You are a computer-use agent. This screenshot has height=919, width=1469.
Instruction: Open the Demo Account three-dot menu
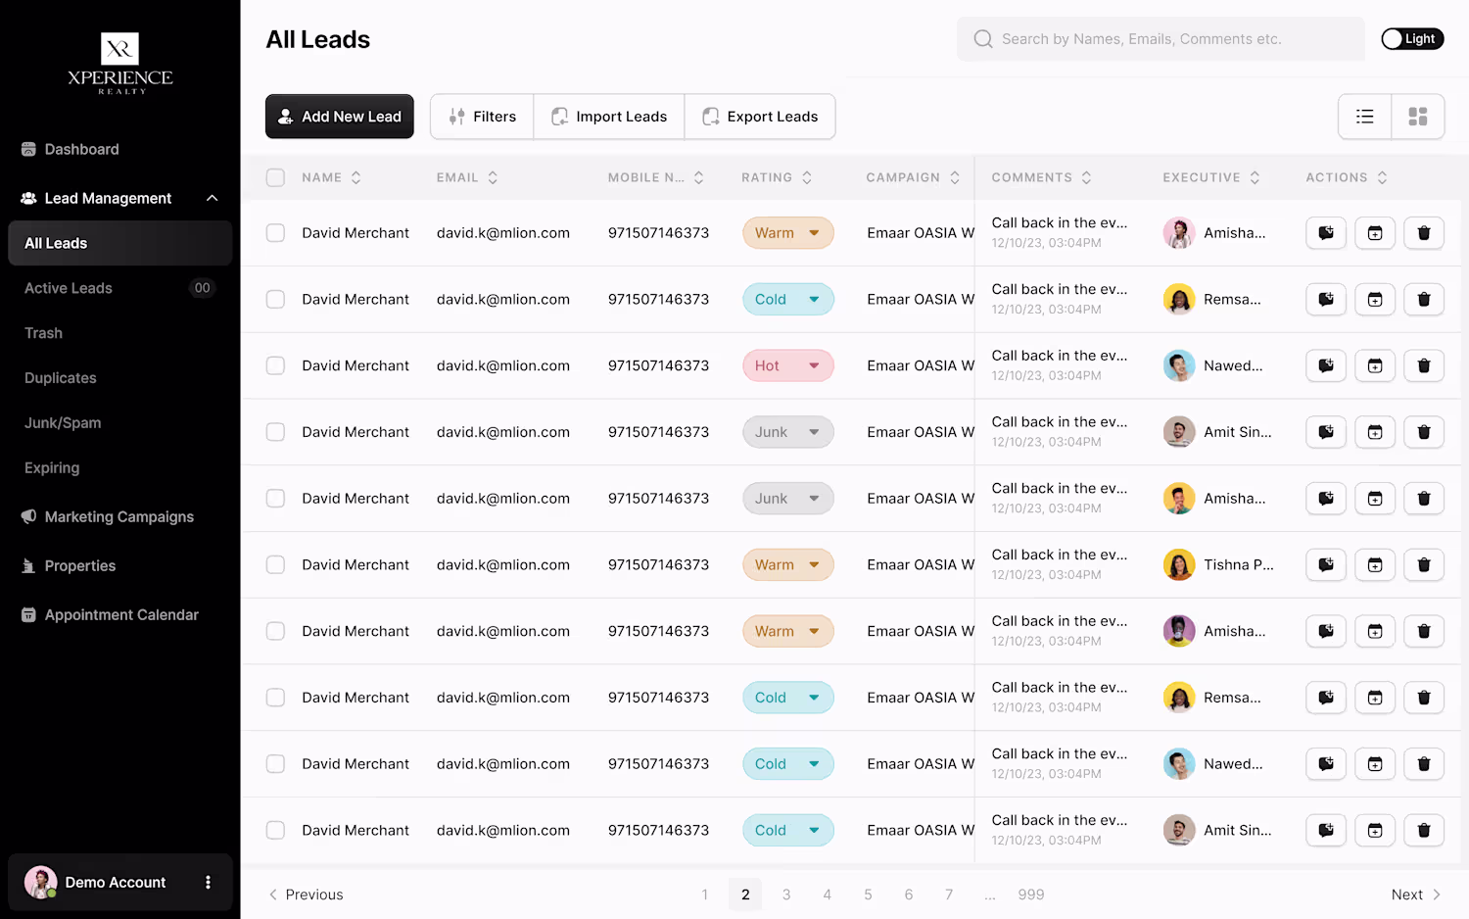point(208,883)
